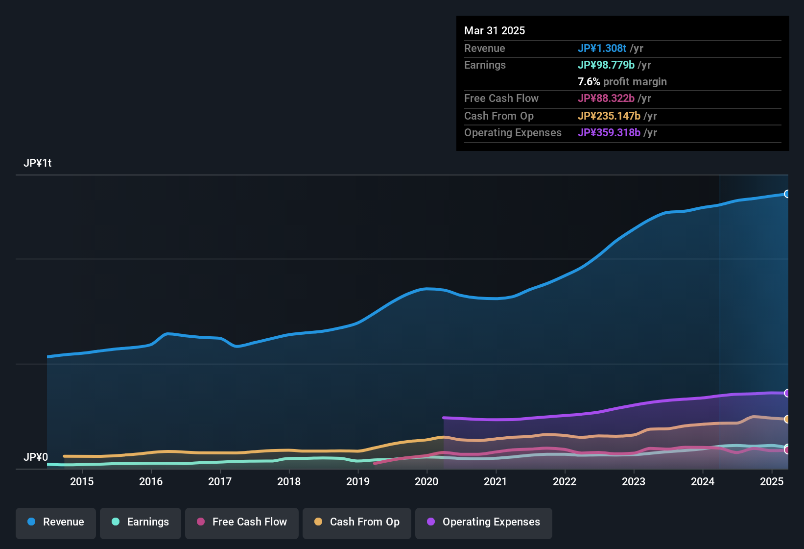Select the Cash From Op legend label
804x549 pixels.
pyautogui.click(x=365, y=522)
